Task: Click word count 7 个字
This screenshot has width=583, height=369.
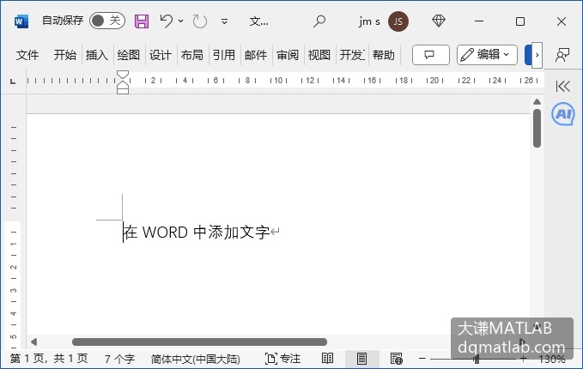Action: tap(119, 359)
